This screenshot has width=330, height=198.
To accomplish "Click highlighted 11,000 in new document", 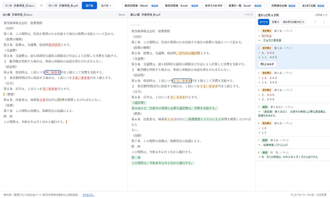I will point(182,81).
